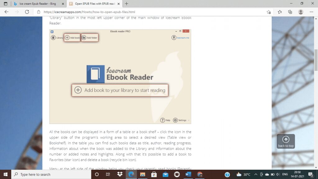Click the scroll down arrow of the page
The image size is (318, 179).
pos(316,168)
